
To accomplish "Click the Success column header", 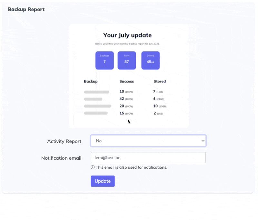I will pos(126,81).
